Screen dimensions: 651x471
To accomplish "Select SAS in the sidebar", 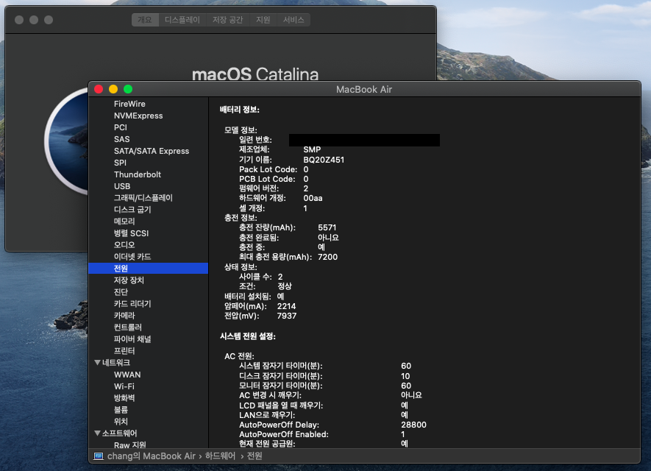I will point(121,139).
